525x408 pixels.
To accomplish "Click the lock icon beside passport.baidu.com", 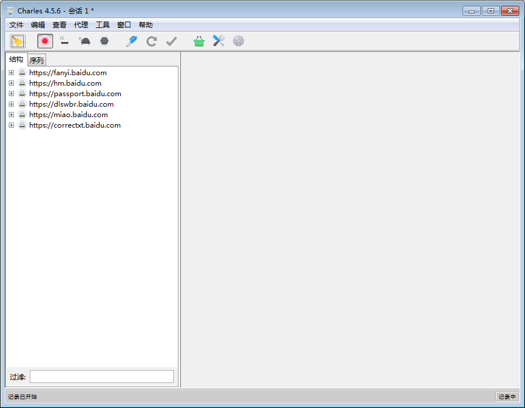I will 22,94.
